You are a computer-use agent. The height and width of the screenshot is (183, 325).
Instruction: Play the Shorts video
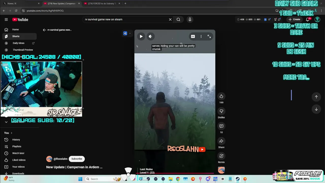click(x=141, y=36)
